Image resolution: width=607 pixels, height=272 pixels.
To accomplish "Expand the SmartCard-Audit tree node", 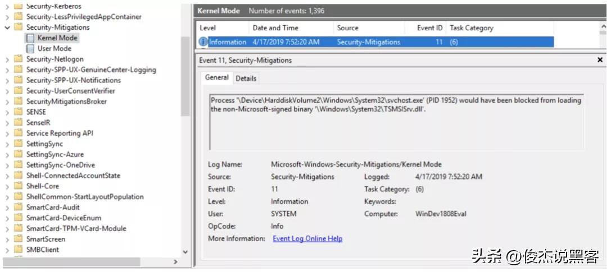I will (x=7, y=208).
